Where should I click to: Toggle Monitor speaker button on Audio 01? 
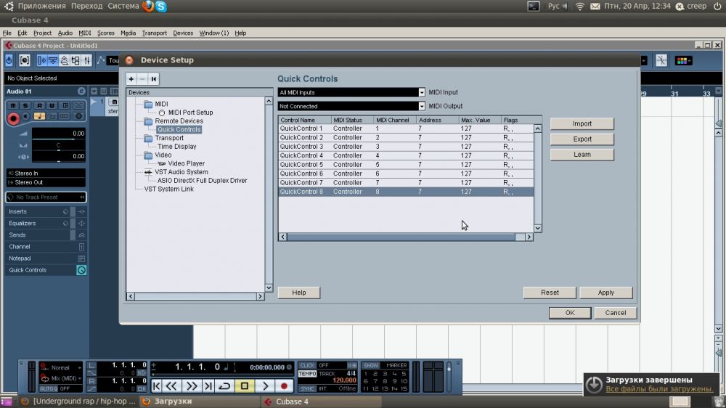(26, 117)
